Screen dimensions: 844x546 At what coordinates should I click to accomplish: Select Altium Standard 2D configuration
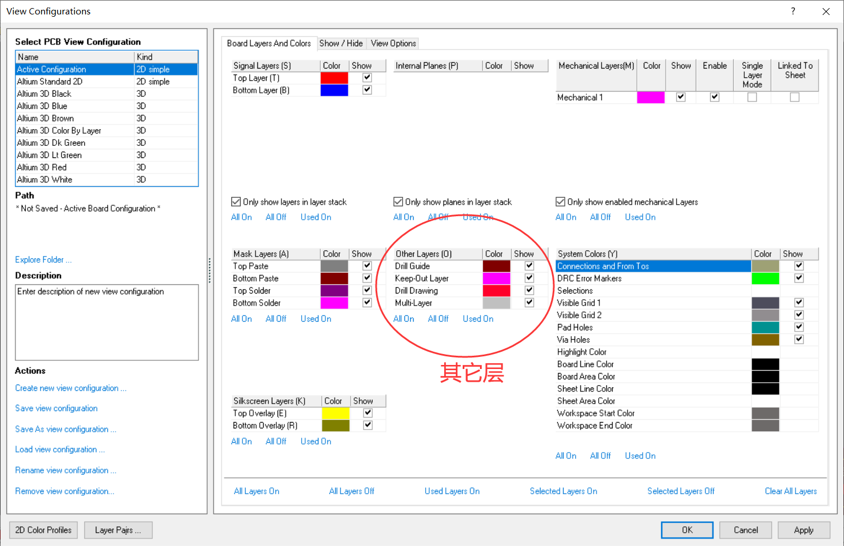pyautogui.click(x=107, y=81)
